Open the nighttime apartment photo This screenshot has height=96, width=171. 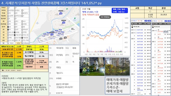point(92,66)
